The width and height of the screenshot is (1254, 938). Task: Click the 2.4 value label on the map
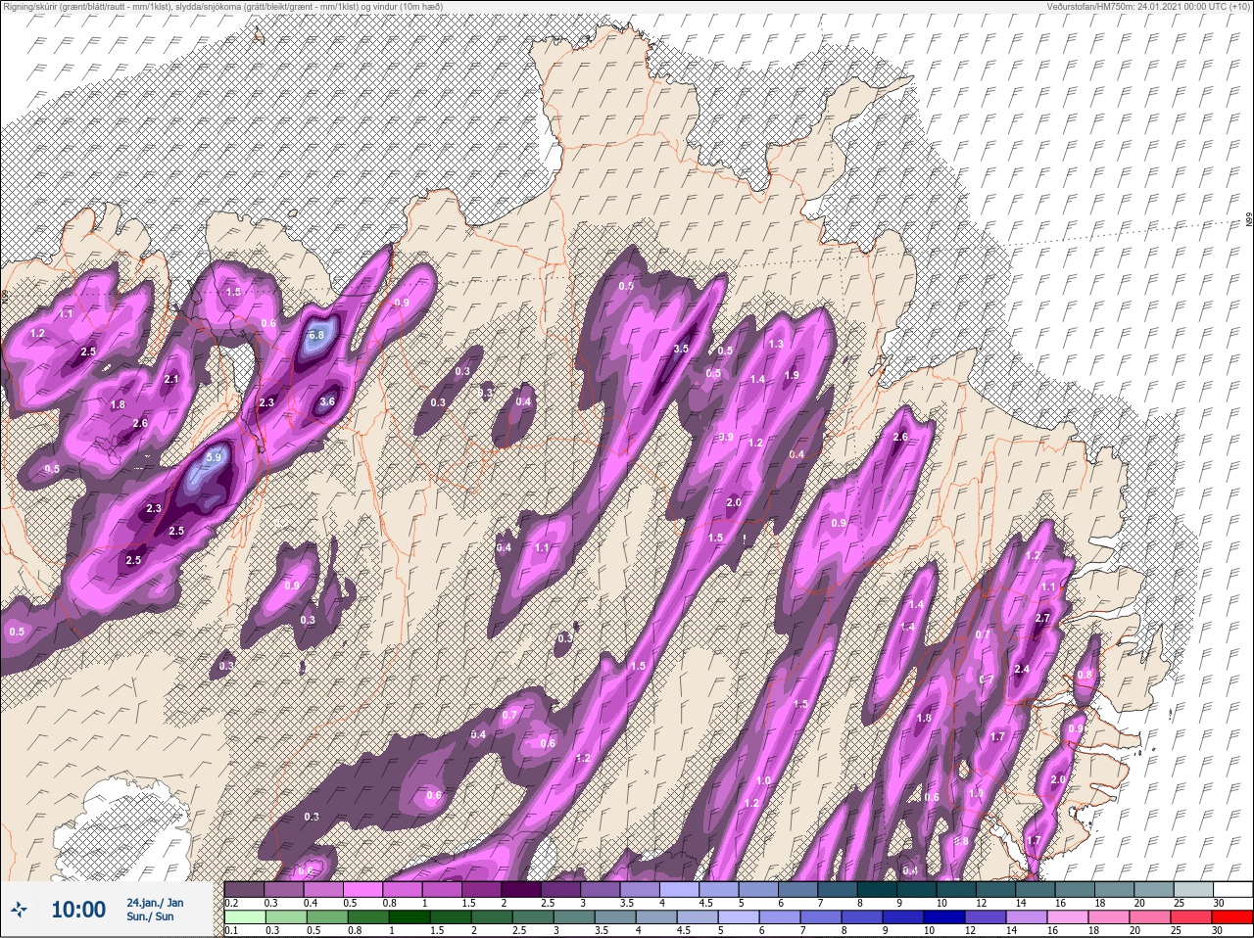coord(1022,669)
